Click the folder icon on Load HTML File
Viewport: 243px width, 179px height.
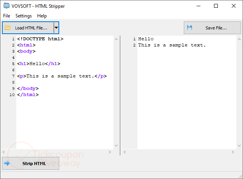click(8, 28)
